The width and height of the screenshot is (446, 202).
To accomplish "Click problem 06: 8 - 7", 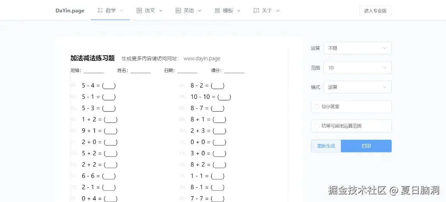I will point(207,108).
